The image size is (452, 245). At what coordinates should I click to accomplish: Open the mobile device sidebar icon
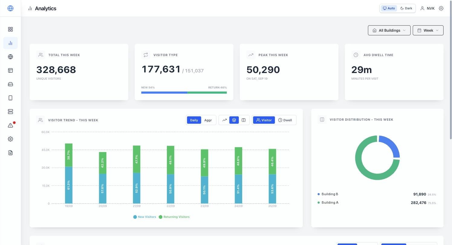click(10, 98)
